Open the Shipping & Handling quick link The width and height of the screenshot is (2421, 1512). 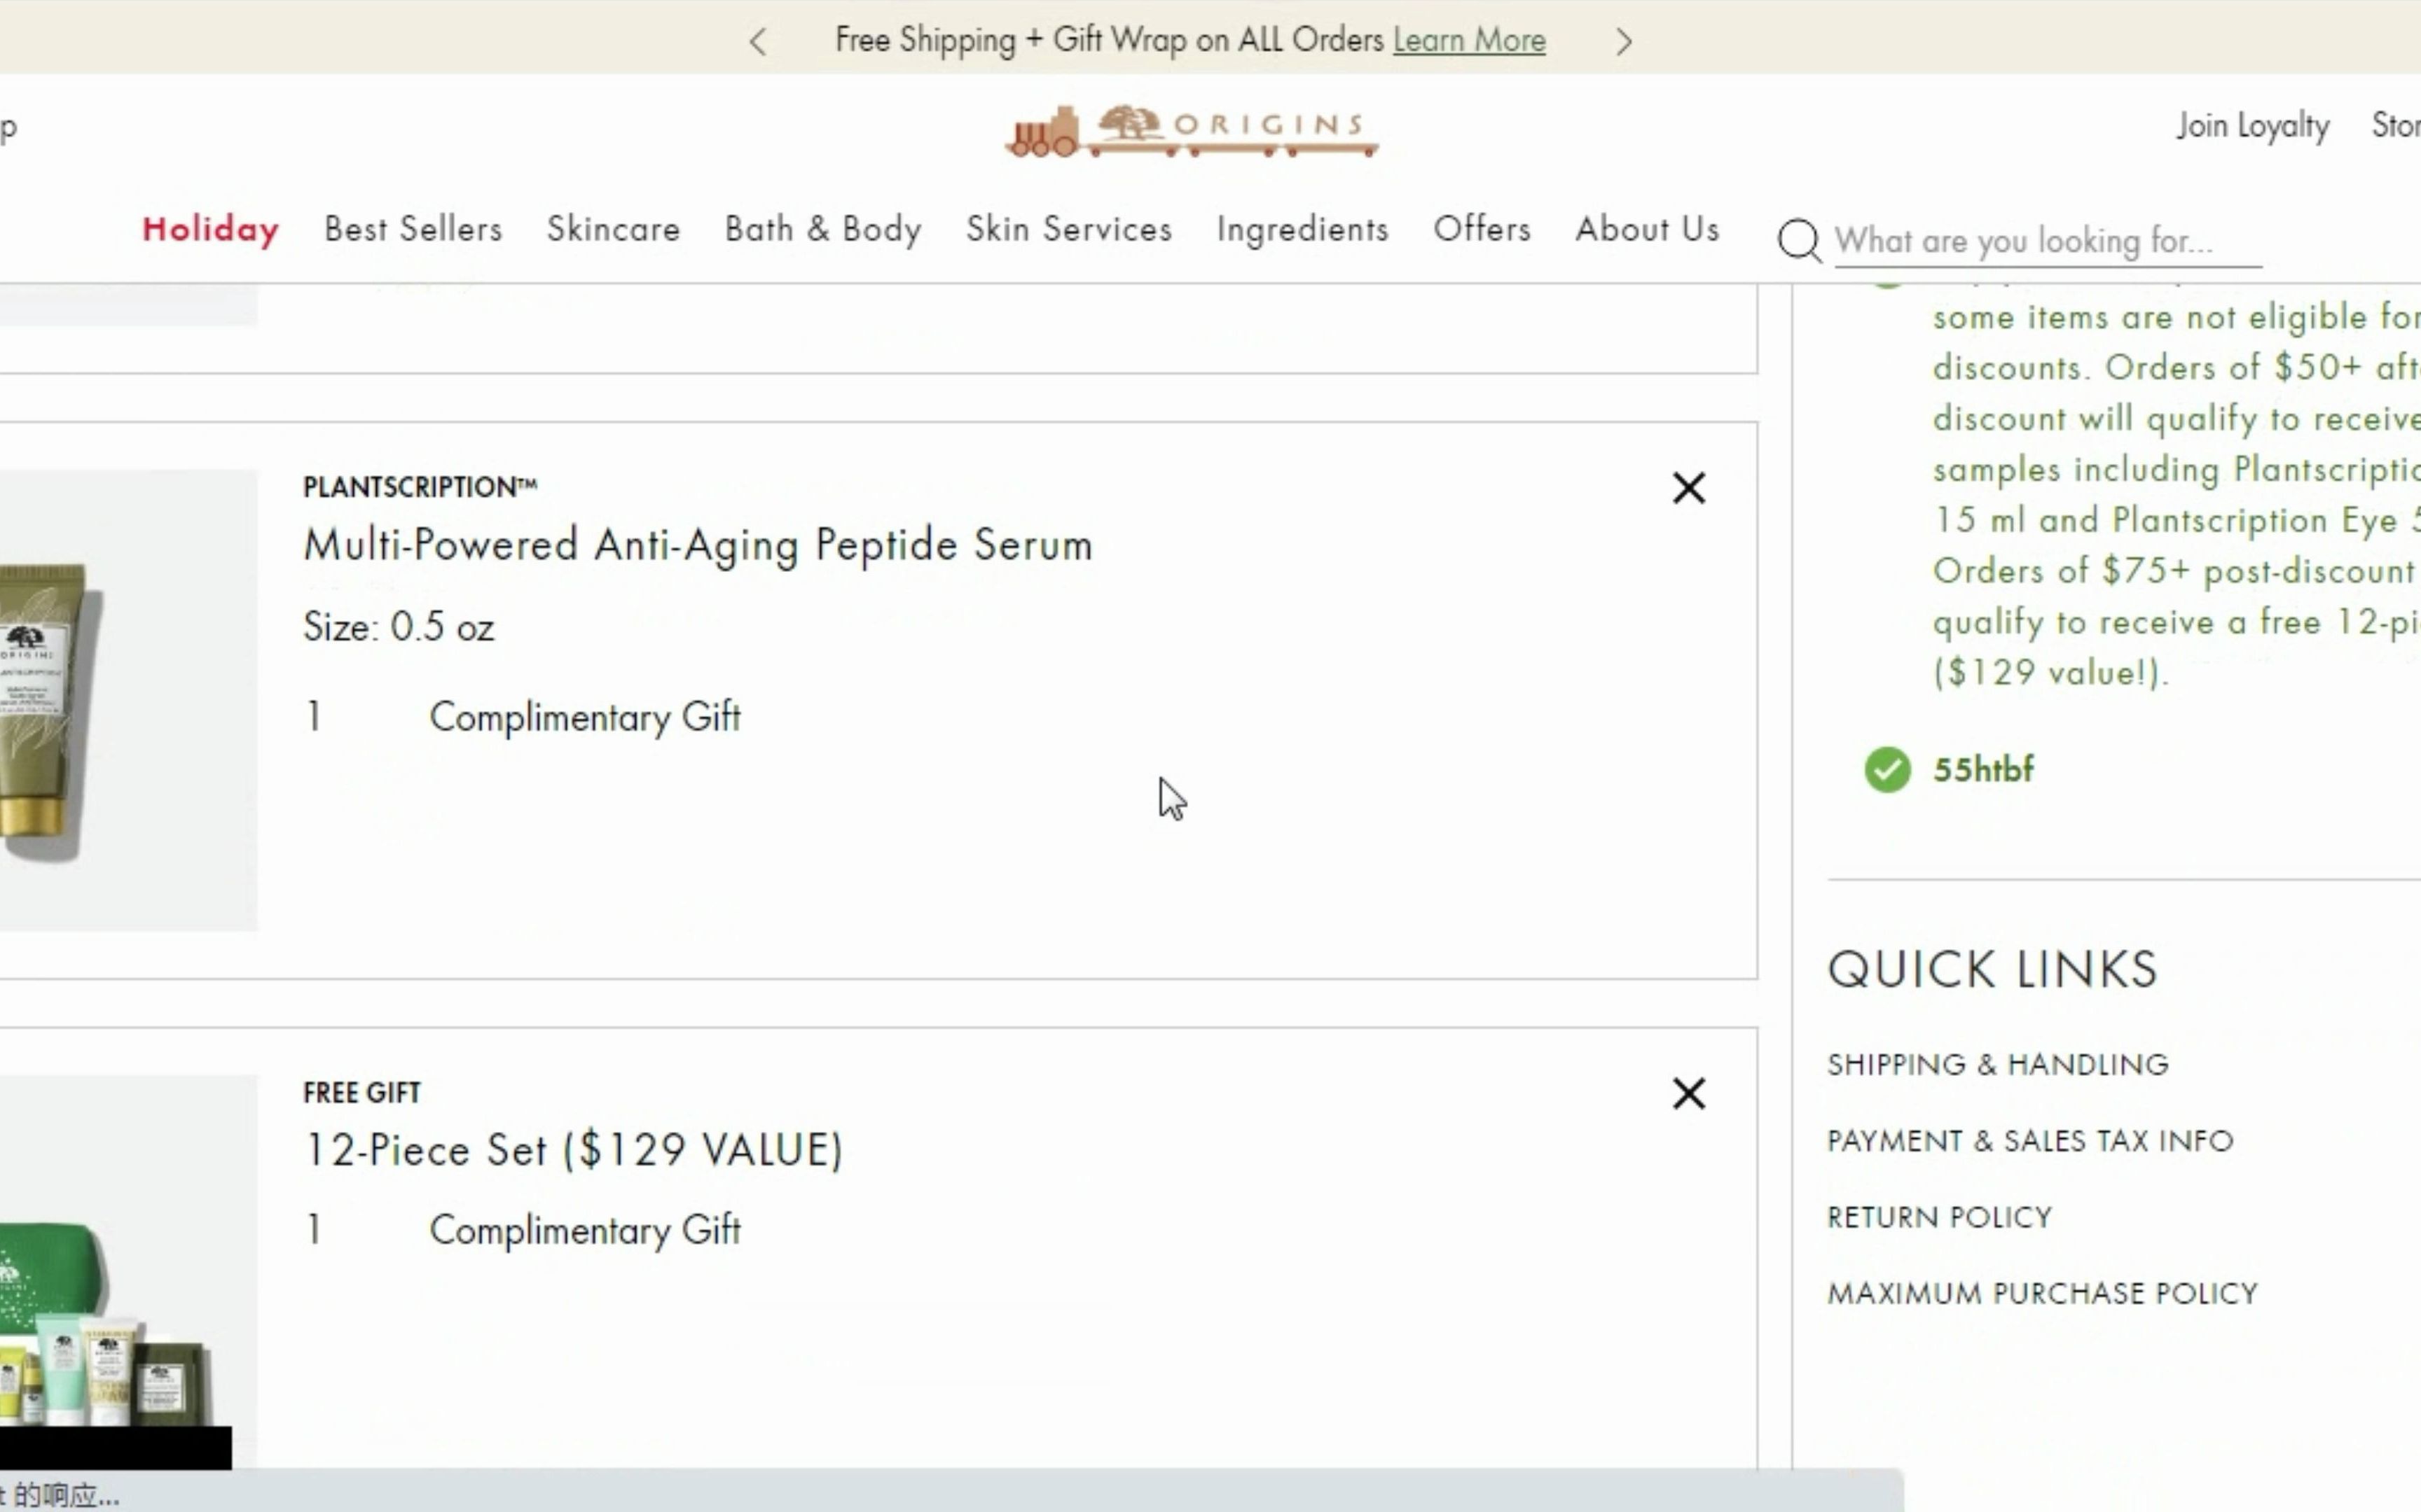point(1998,1064)
